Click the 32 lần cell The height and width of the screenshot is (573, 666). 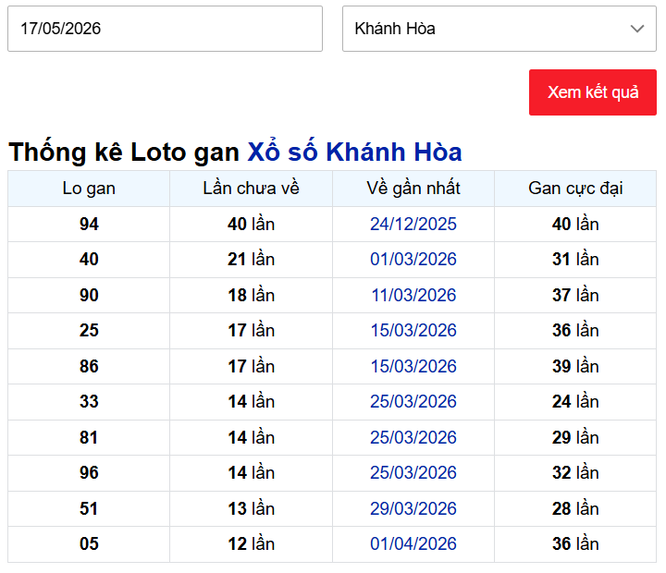[x=575, y=473]
